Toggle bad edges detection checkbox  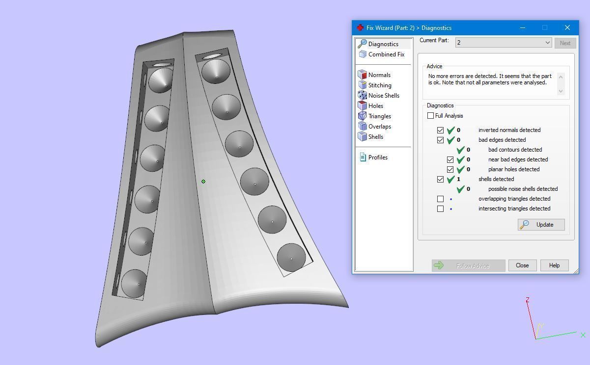click(x=440, y=140)
